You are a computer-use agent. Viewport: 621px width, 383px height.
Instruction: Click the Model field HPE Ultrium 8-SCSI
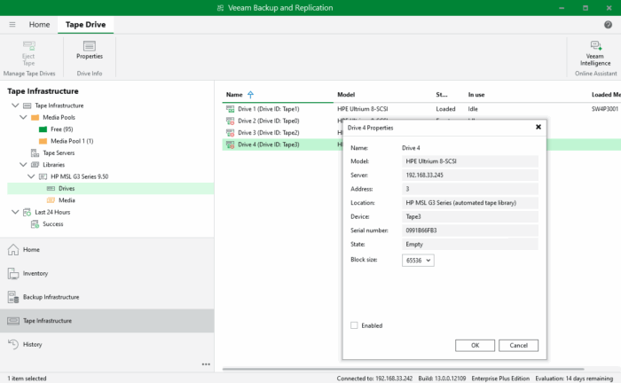[x=470, y=161]
